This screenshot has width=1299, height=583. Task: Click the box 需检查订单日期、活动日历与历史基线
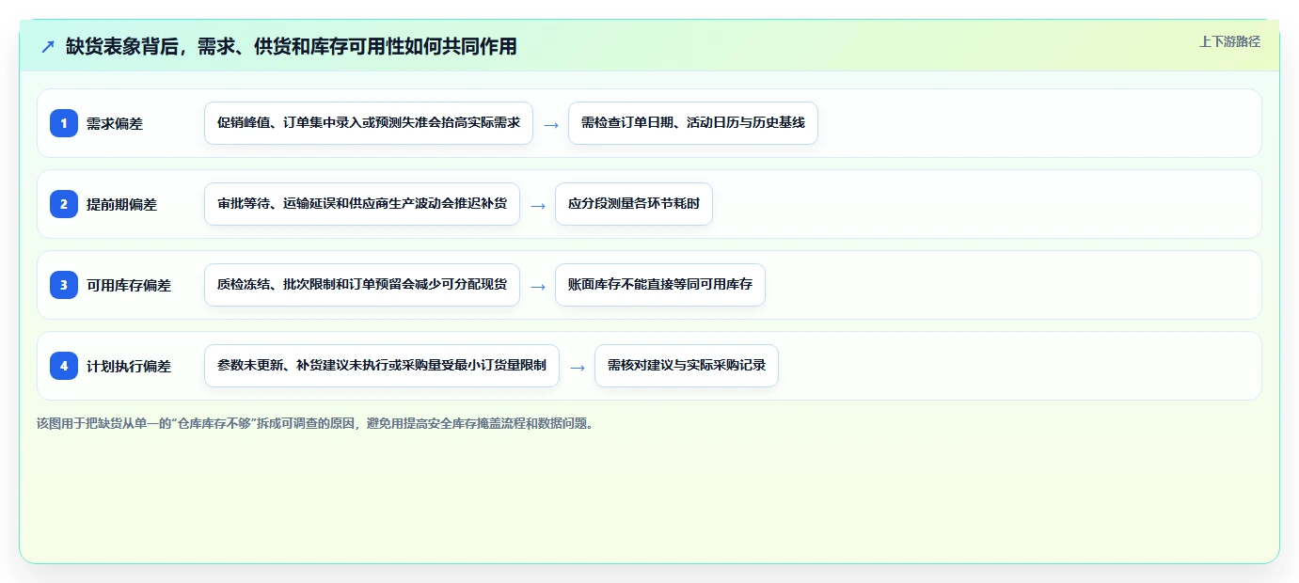693,123
